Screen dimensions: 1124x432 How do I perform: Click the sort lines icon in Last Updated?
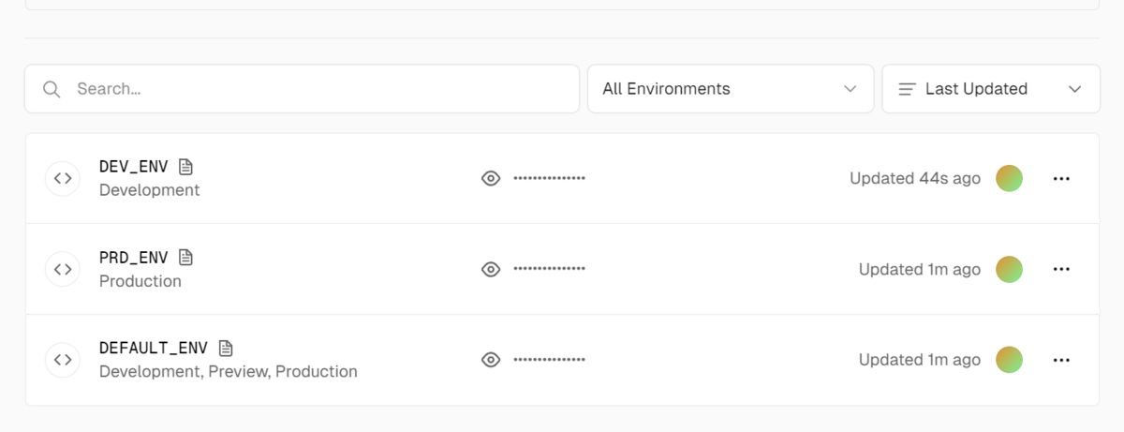[907, 89]
